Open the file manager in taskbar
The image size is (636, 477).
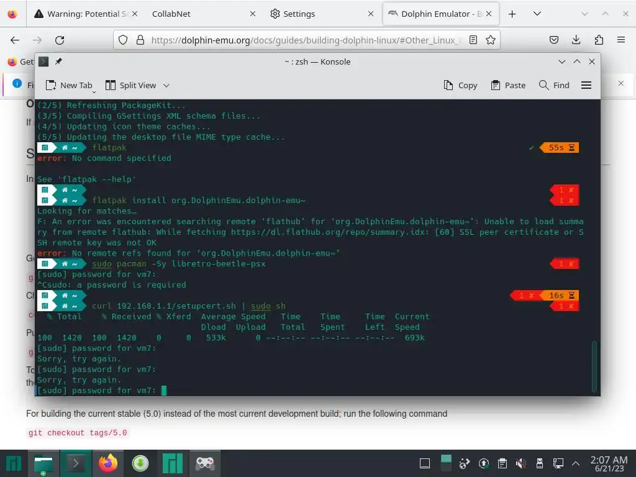(x=43, y=463)
